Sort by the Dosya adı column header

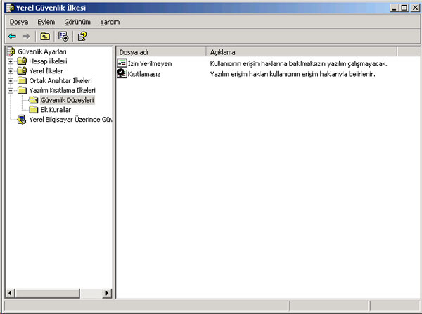coord(161,52)
